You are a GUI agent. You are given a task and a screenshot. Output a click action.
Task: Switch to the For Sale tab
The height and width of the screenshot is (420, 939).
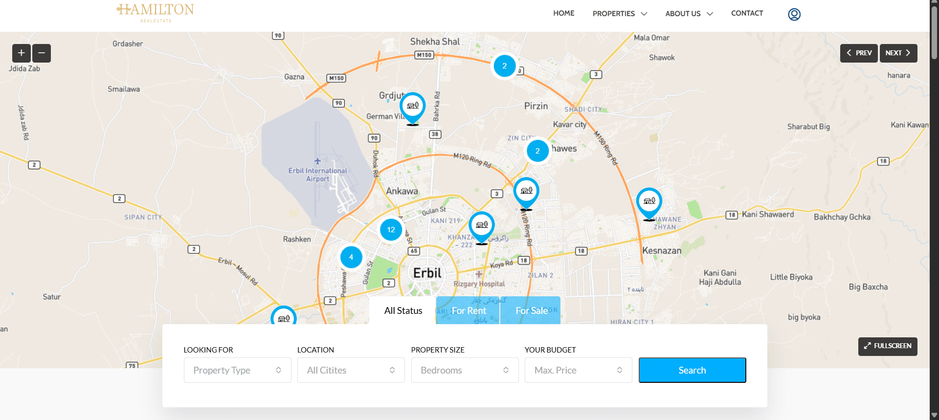point(531,310)
